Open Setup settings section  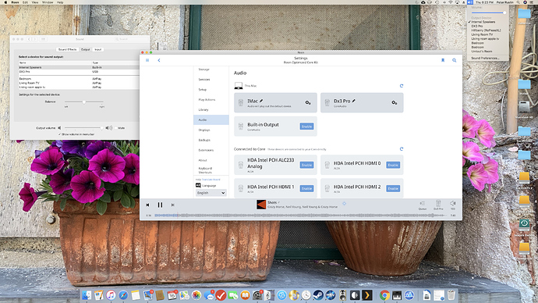click(x=203, y=89)
